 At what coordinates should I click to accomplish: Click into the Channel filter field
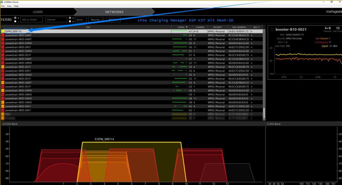click(x=56, y=20)
